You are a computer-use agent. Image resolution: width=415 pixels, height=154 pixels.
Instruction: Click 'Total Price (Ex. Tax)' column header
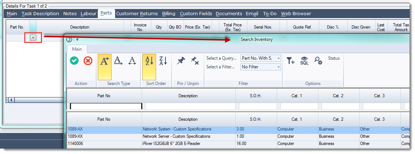[x=232, y=27]
